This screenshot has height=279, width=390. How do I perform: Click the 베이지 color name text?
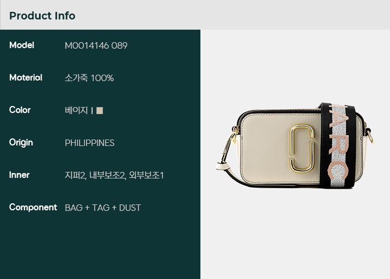point(76,110)
